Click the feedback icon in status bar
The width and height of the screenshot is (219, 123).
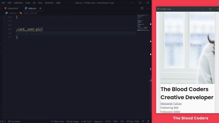[143, 122]
